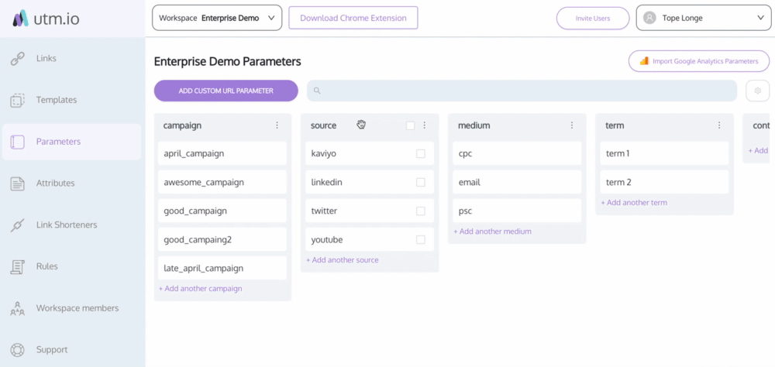The image size is (775, 367).
Task: Check the kaviyo source checkbox
Action: point(421,153)
